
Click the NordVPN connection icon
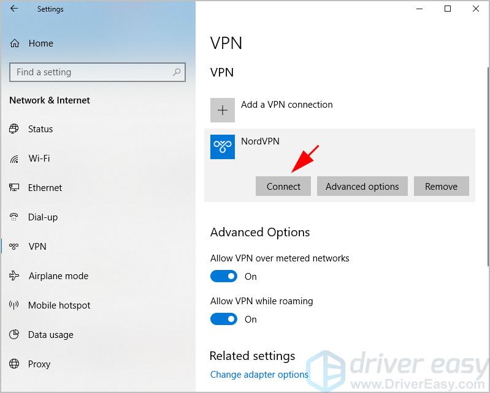222,147
